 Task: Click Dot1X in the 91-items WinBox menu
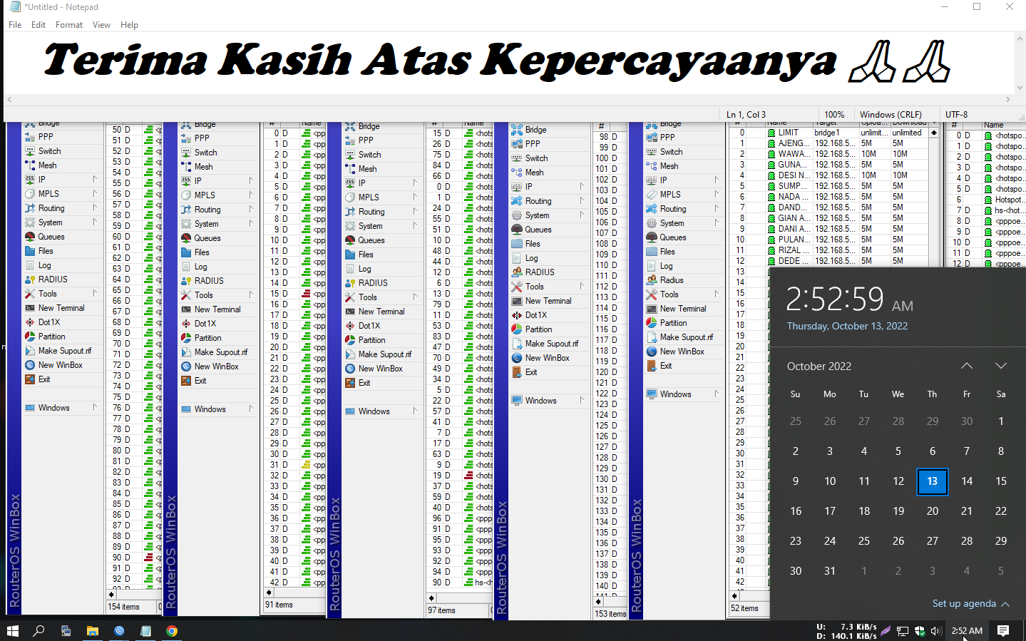click(205, 324)
